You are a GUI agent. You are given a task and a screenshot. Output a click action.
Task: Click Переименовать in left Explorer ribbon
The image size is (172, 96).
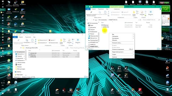pyautogui.click(x=53, y=43)
